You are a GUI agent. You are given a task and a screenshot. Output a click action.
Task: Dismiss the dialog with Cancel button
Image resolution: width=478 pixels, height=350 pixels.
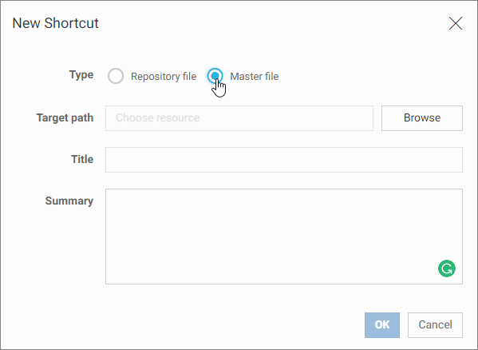pos(435,325)
